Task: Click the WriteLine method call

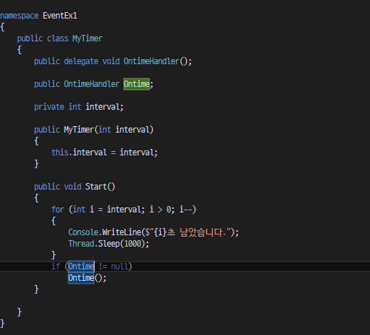Action: coord(122,232)
